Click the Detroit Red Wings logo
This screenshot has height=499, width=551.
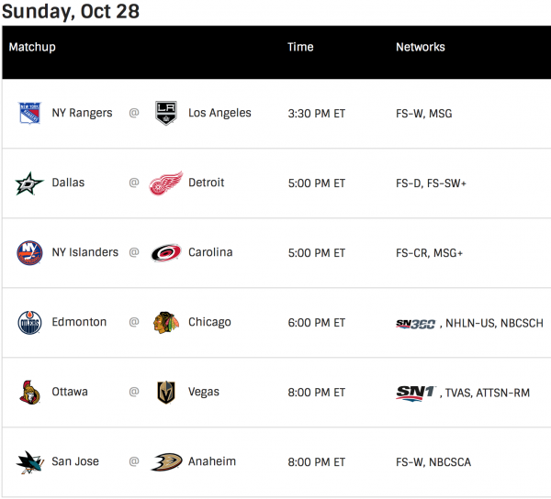coord(166,183)
